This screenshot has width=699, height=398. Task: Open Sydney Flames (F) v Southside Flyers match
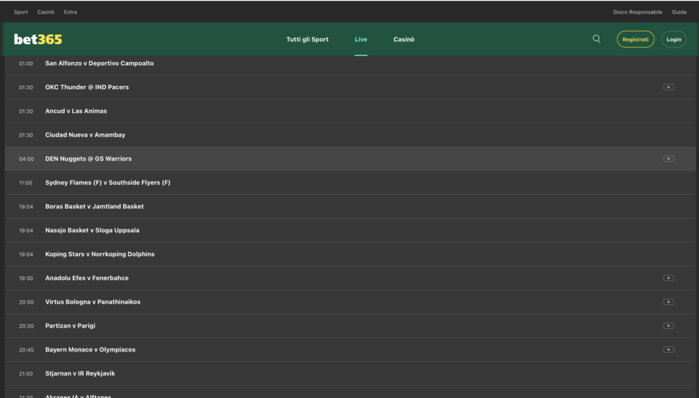click(108, 183)
